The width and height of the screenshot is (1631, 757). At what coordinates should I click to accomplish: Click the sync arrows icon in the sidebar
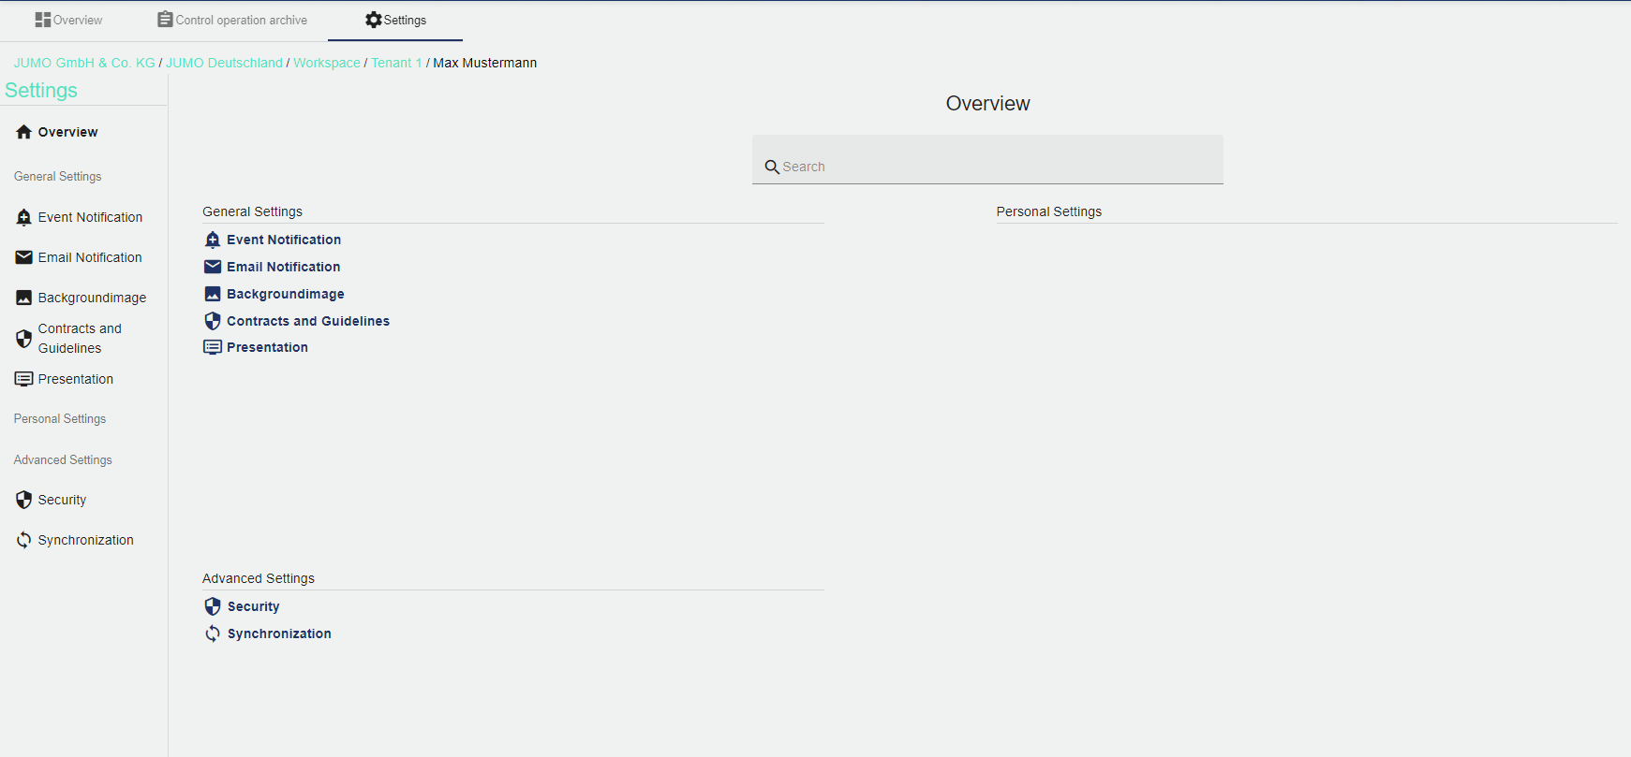coord(24,540)
